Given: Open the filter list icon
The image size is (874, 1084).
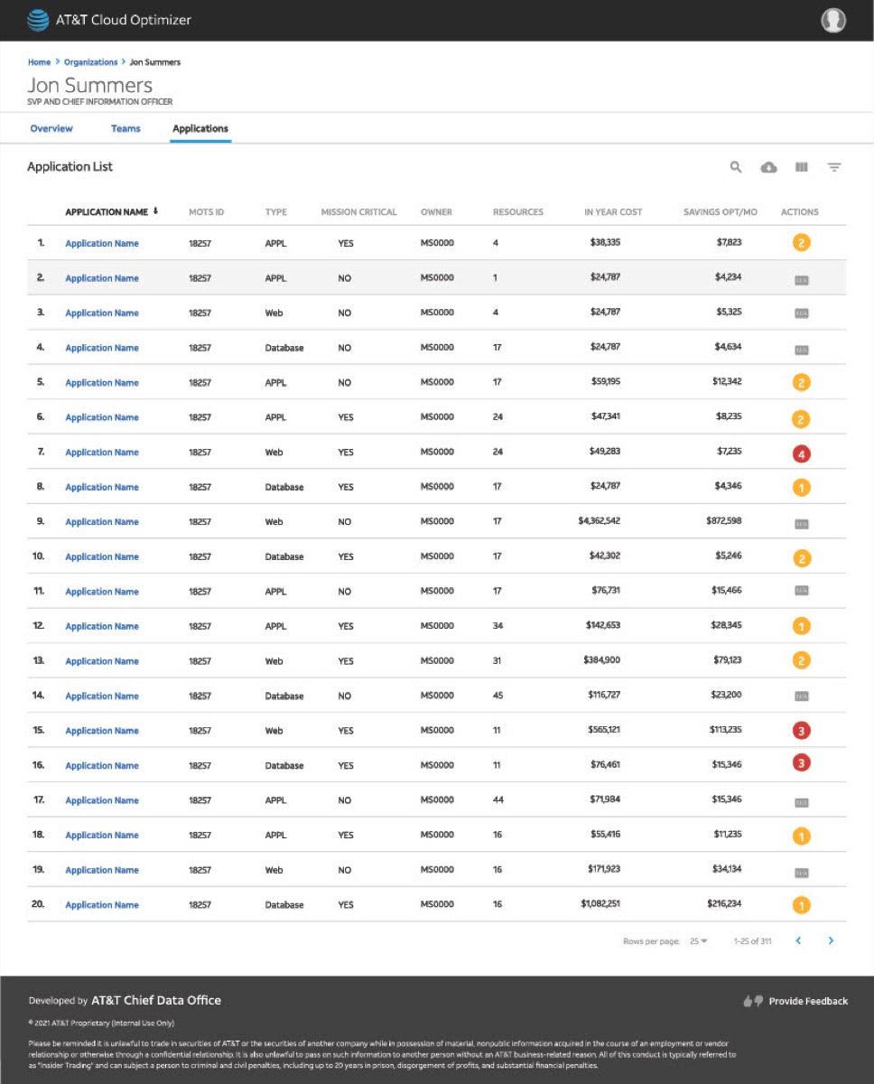Looking at the screenshot, I should (x=834, y=167).
